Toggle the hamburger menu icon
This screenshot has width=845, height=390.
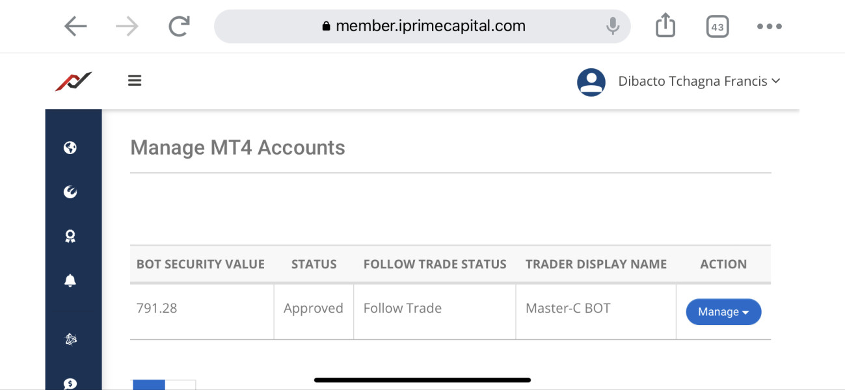point(135,81)
